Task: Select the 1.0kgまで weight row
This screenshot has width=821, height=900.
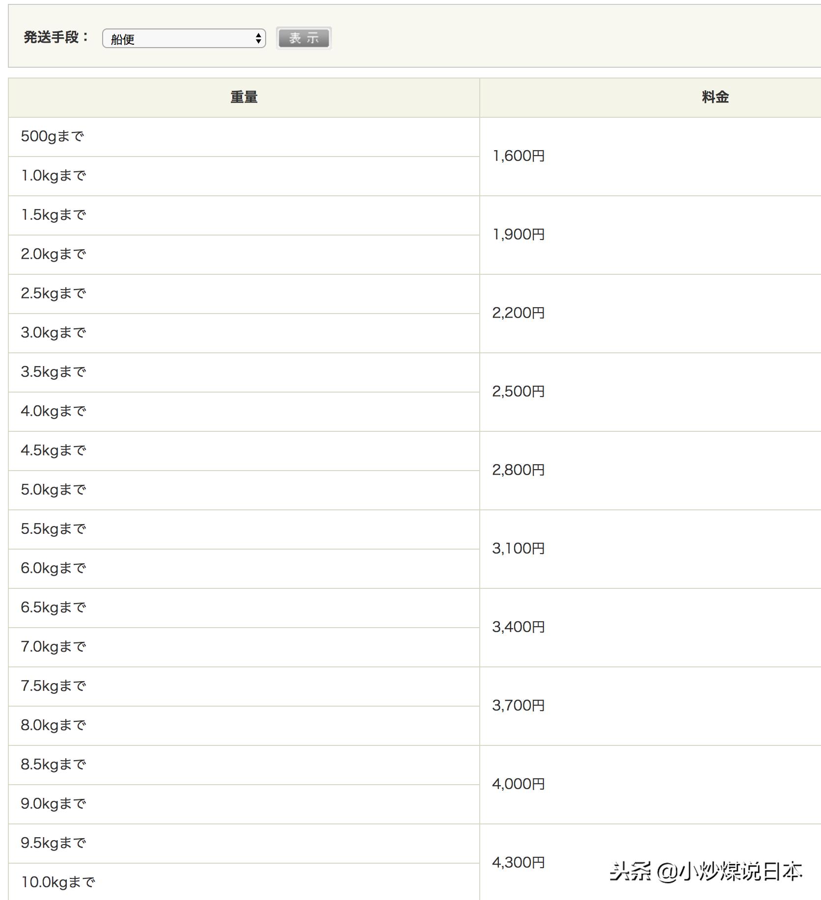Action: click(x=54, y=176)
